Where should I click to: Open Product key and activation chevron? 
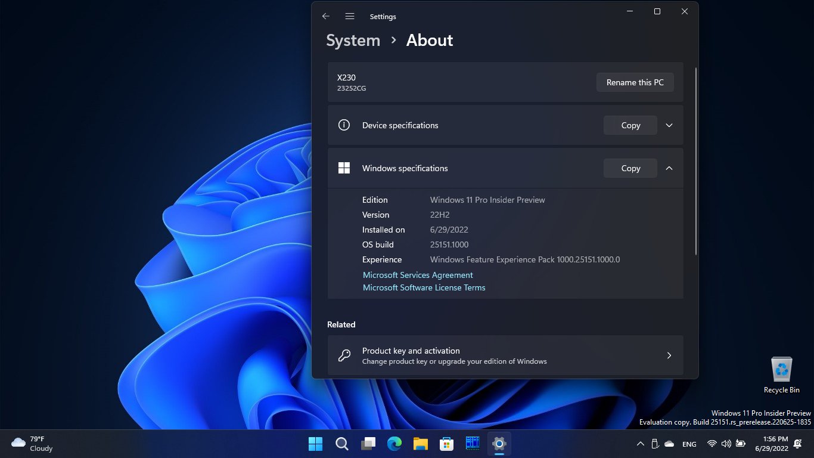click(669, 355)
